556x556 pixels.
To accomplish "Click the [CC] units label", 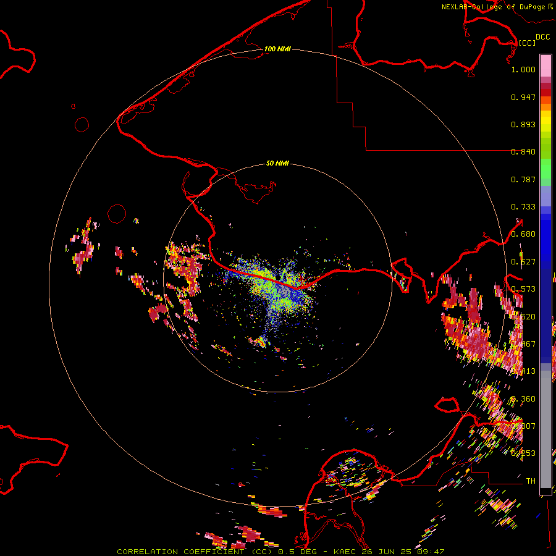I will (527, 43).
